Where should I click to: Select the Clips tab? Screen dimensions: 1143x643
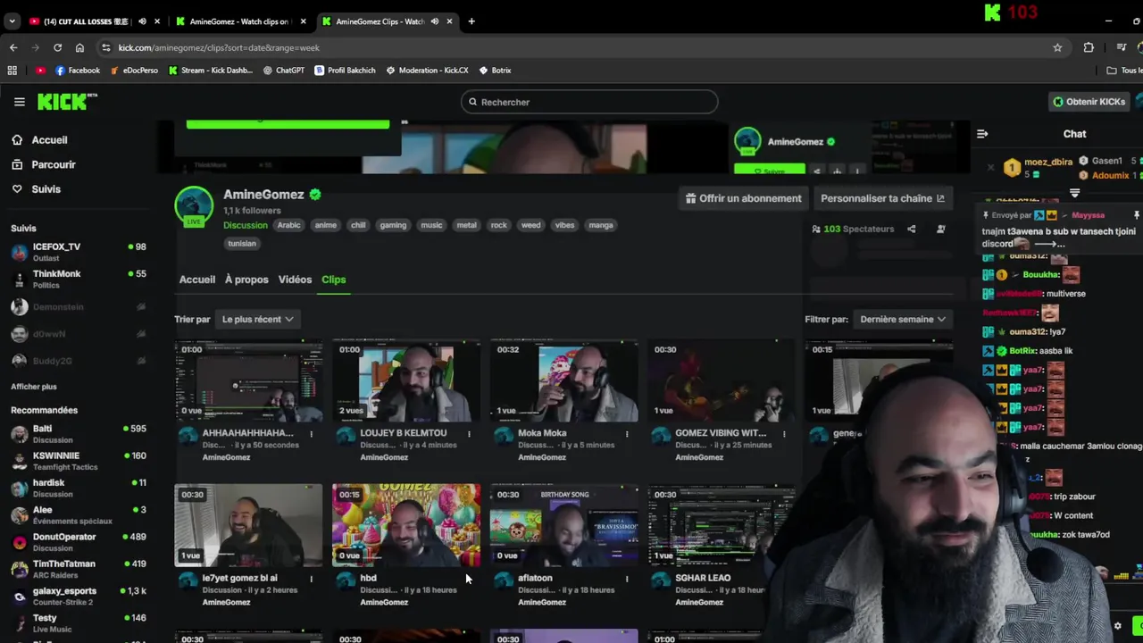(x=334, y=280)
